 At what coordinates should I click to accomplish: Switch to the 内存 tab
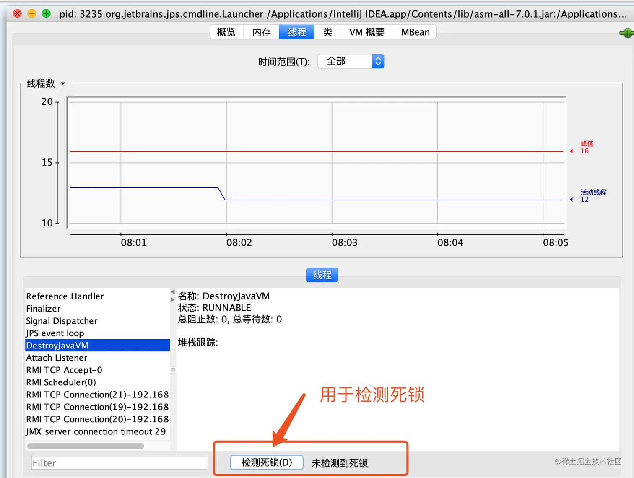[262, 32]
